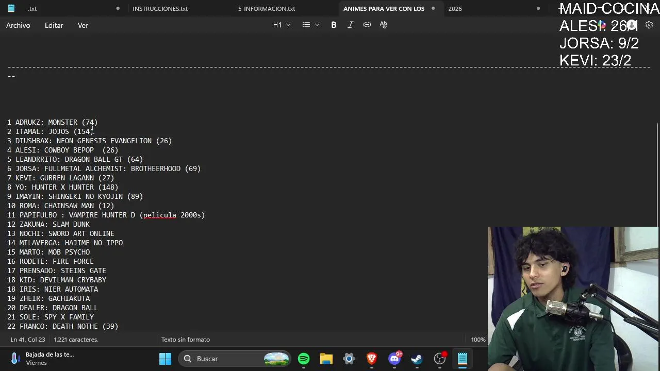
Task: Open the Ver menu
Action: click(83, 25)
